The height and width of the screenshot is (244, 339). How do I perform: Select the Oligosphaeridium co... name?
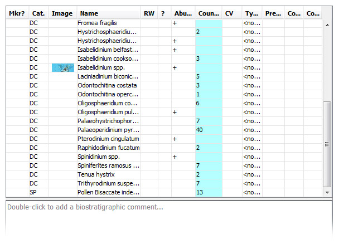[108, 103]
